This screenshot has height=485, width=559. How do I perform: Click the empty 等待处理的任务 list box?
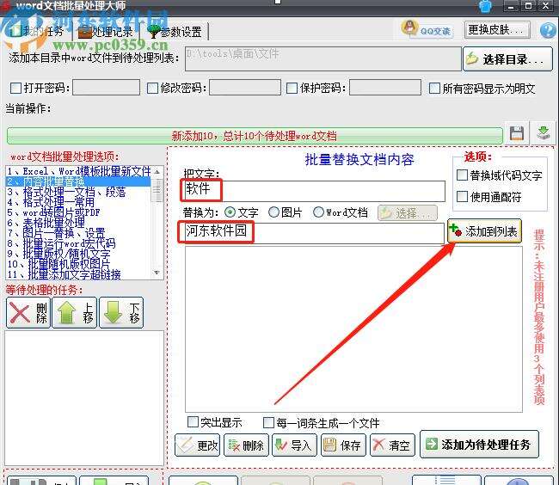click(84, 398)
